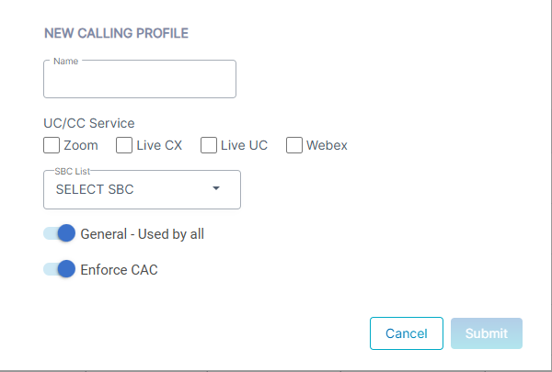Click the Zoom label text
The image size is (552, 372).
[81, 145]
